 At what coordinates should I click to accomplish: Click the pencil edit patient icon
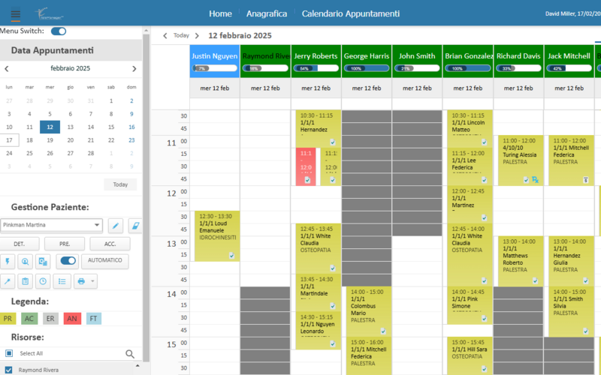click(116, 225)
